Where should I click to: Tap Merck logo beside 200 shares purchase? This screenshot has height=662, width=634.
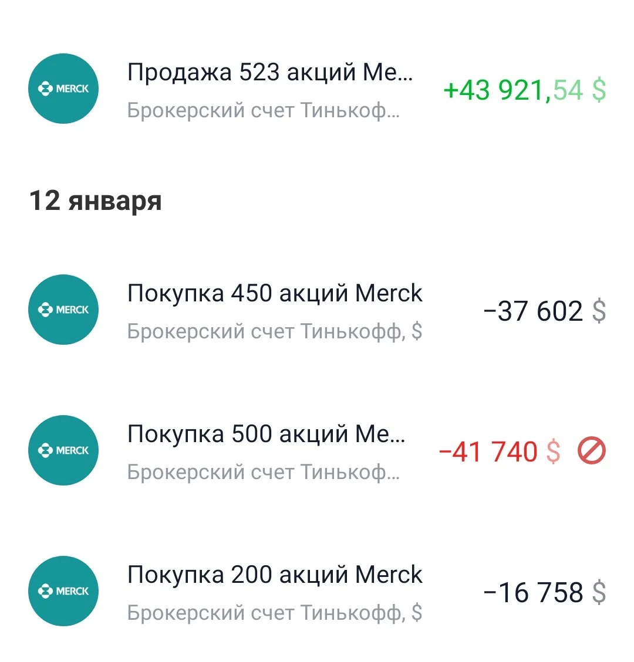pos(63,590)
